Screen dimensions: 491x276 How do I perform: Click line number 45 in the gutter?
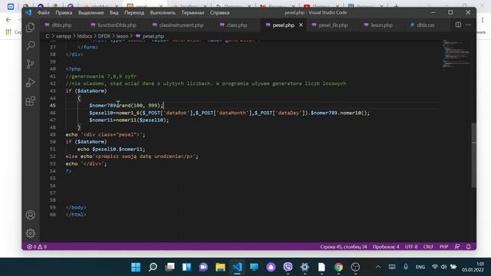click(x=52, y=106)
